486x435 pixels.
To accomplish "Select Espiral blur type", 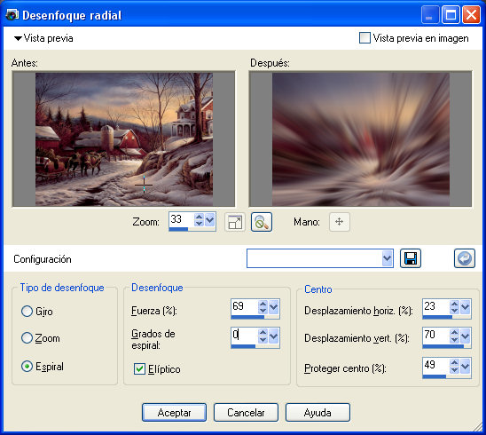I will tap(27, 367).
